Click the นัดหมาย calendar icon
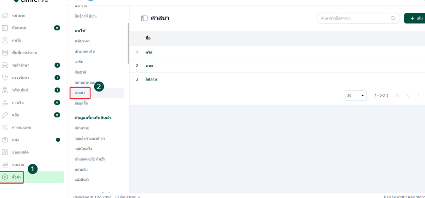The image size is (425, 198). (x=5, y=28)
